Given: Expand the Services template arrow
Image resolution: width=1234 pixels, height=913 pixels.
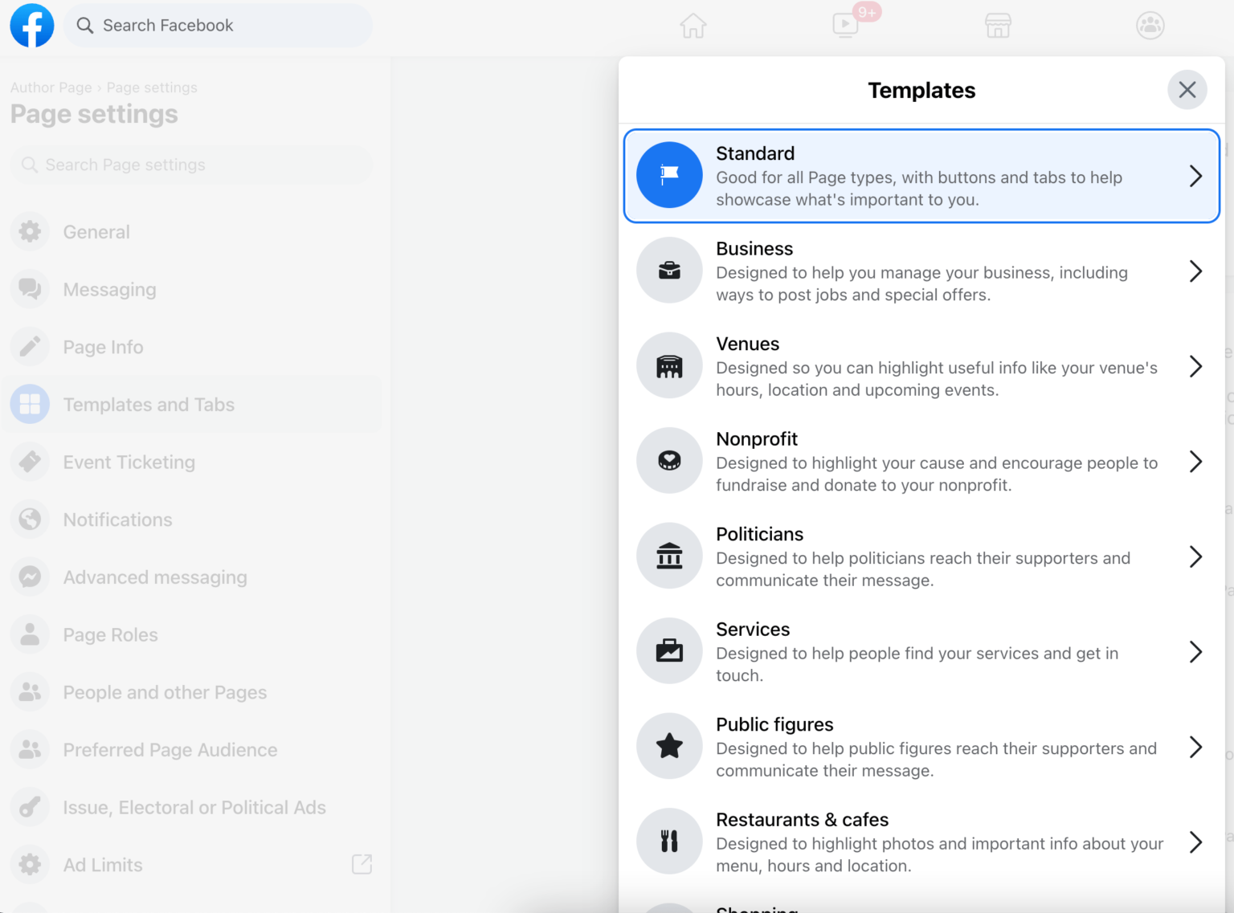Looking at the screenshot, I should coord(1195,652).
